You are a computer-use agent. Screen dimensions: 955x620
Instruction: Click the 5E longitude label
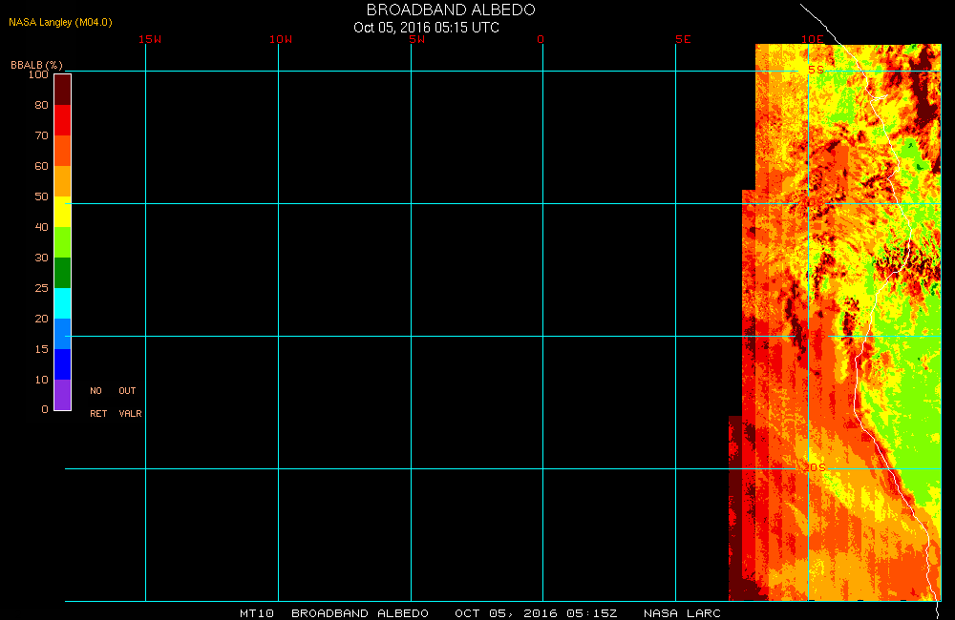(684, 39)
